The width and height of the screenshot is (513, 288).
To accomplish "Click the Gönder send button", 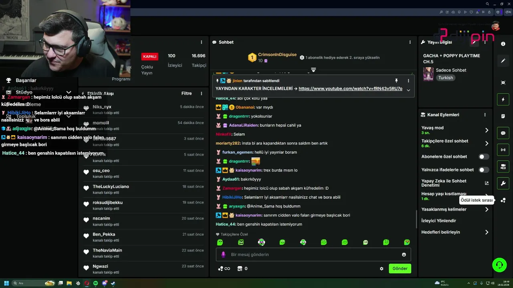I will pos(400,269).
